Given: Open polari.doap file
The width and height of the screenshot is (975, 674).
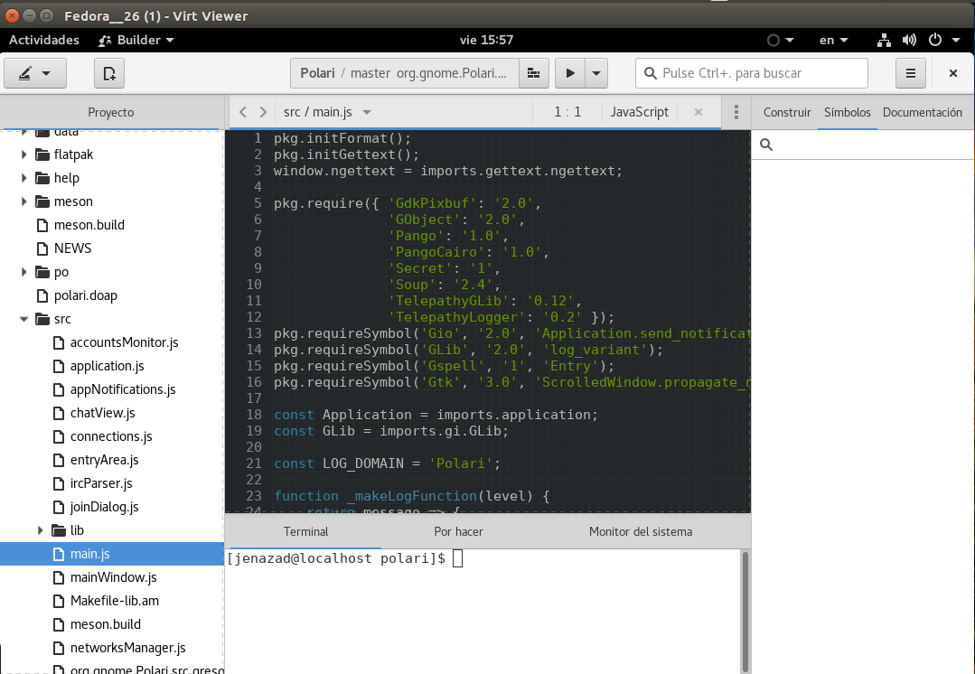Looking at the screenshot, I should pyautogui.click(x=85, y=295).
